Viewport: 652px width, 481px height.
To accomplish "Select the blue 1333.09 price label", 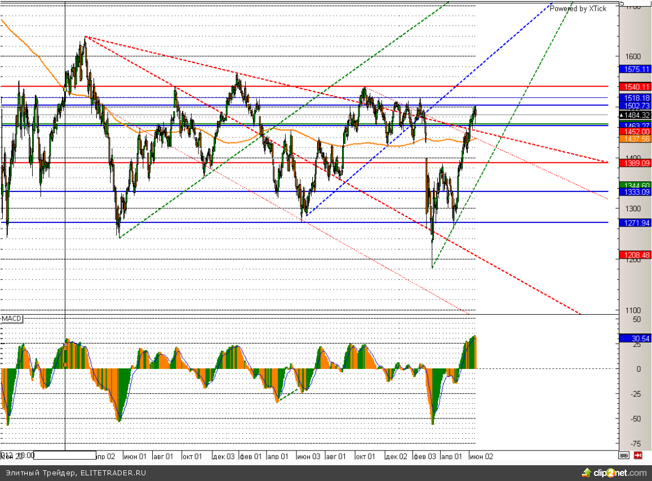I will (x=635, y=191).
